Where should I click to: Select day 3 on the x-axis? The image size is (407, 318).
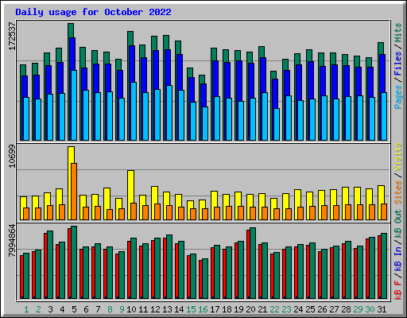point(50,309)
